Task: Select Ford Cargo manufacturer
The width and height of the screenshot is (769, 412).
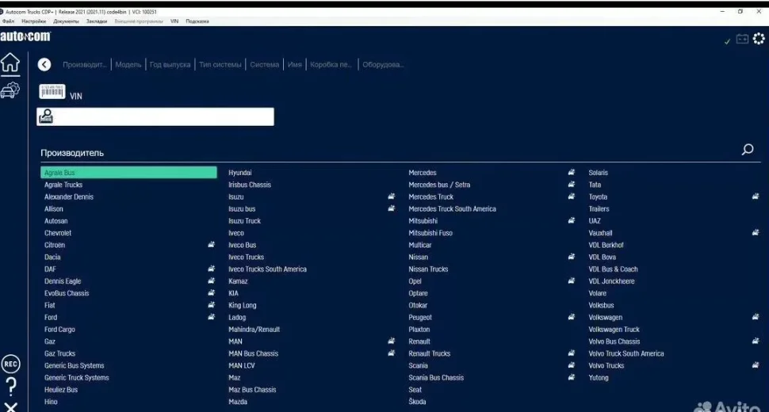Action: click(x=59, y=330)
